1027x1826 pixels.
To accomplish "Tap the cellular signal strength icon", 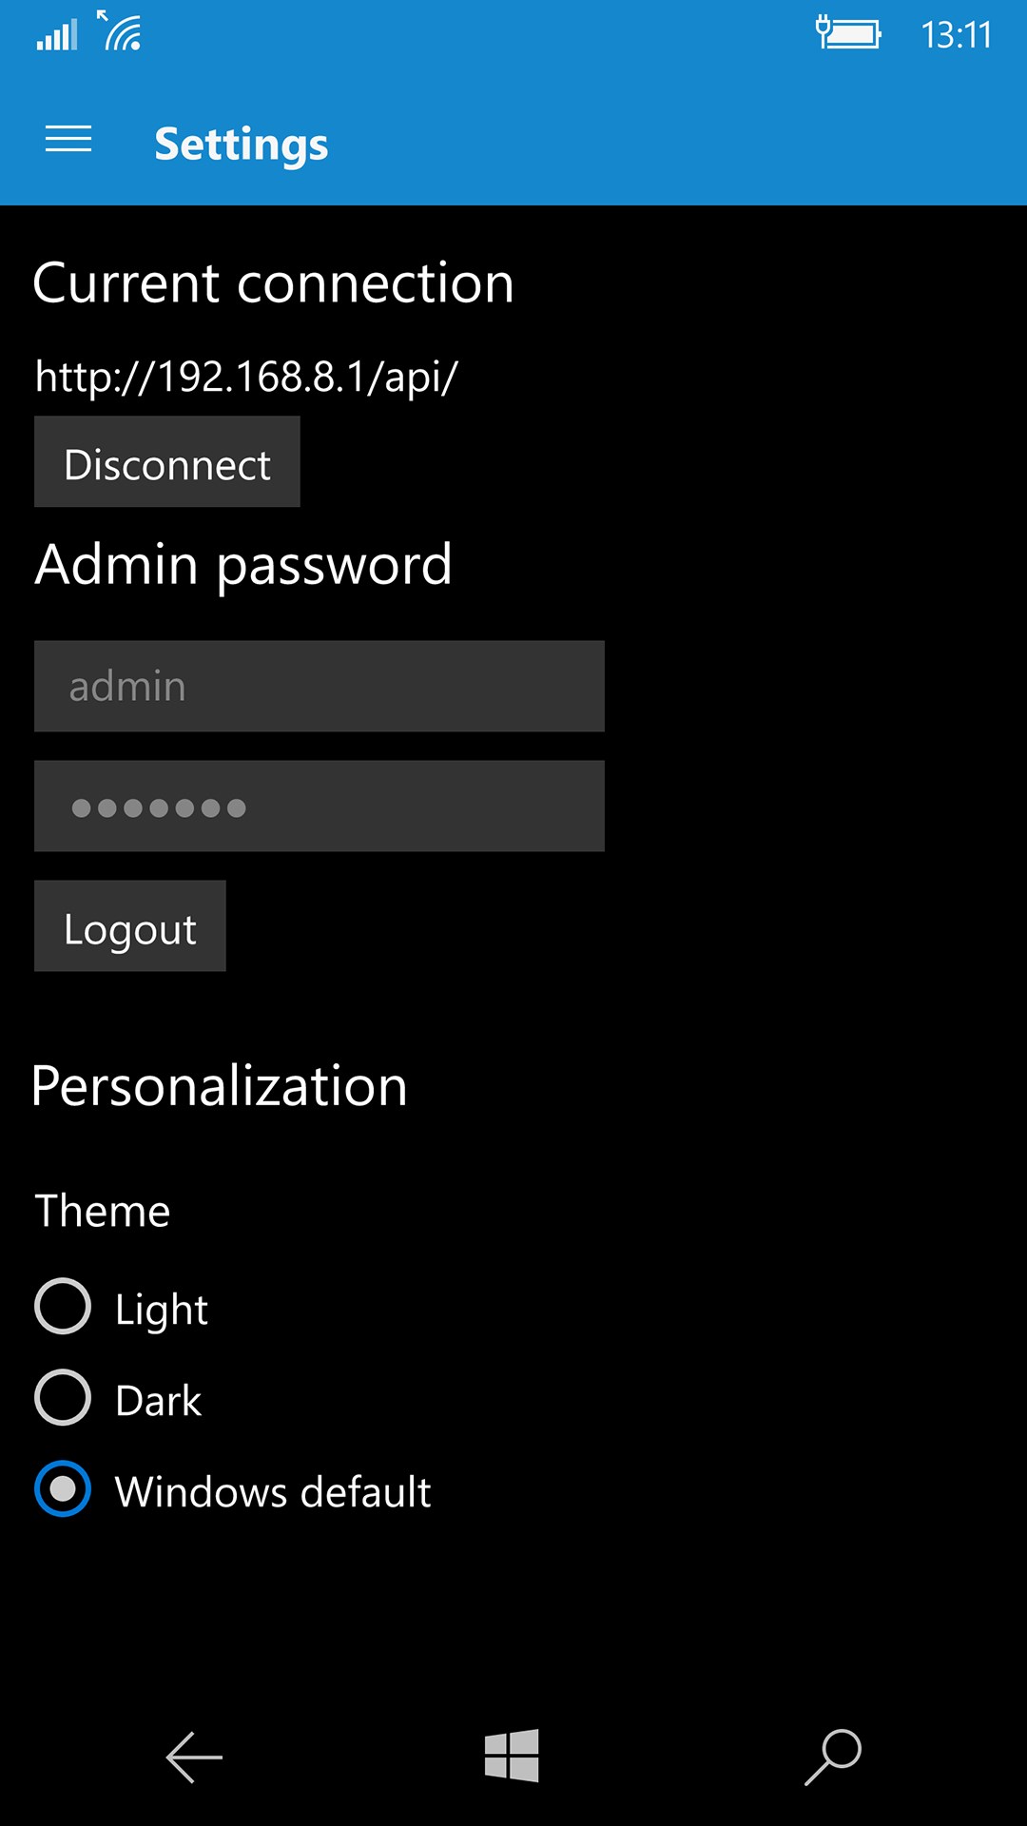I will pyautogui.click(x=56, y=36).
